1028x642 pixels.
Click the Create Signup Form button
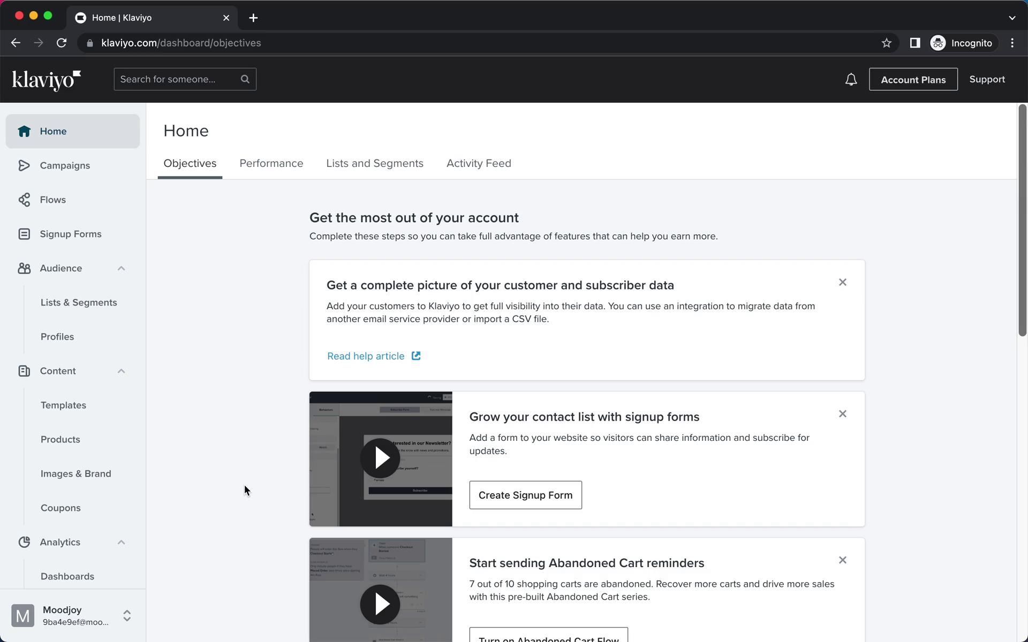coord(525,495)
